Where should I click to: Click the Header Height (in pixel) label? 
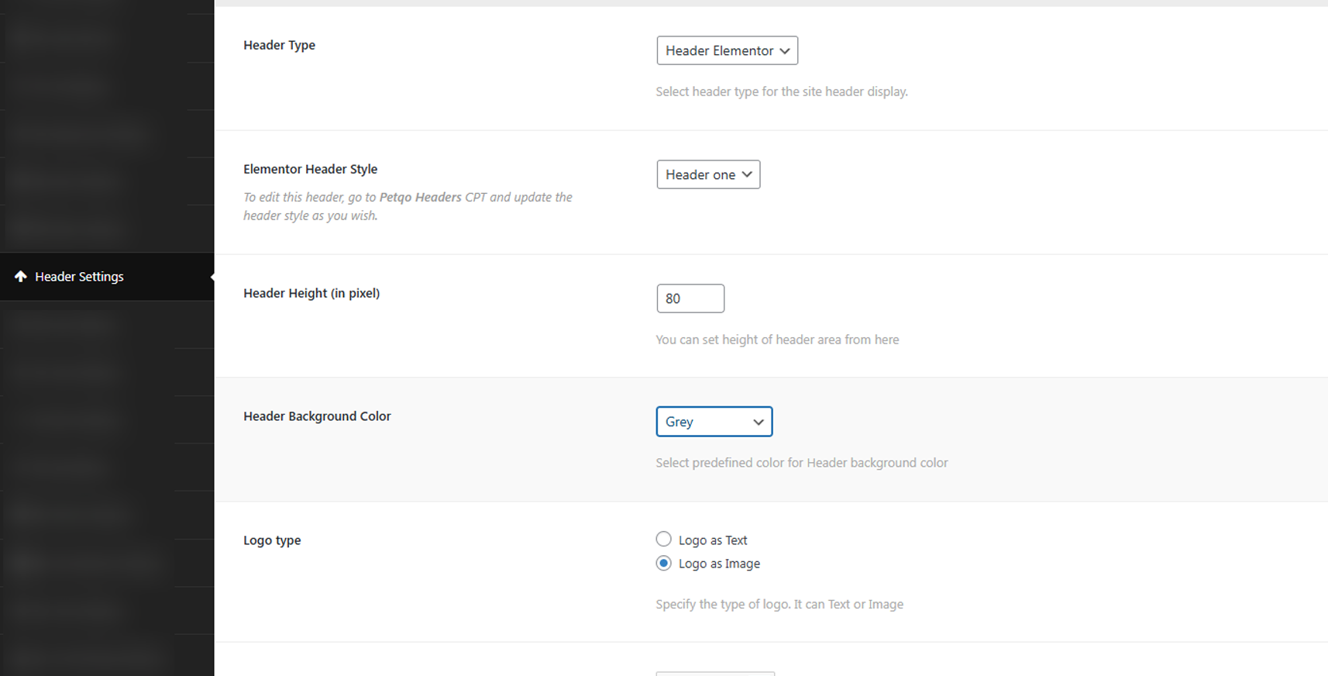point(311,293)
